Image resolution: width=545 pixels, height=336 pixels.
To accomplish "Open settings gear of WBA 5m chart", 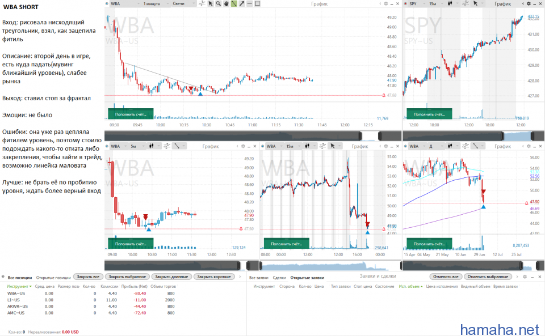I will 243,146.
